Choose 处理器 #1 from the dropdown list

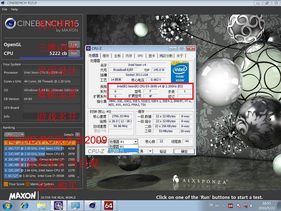coord(123,147)
